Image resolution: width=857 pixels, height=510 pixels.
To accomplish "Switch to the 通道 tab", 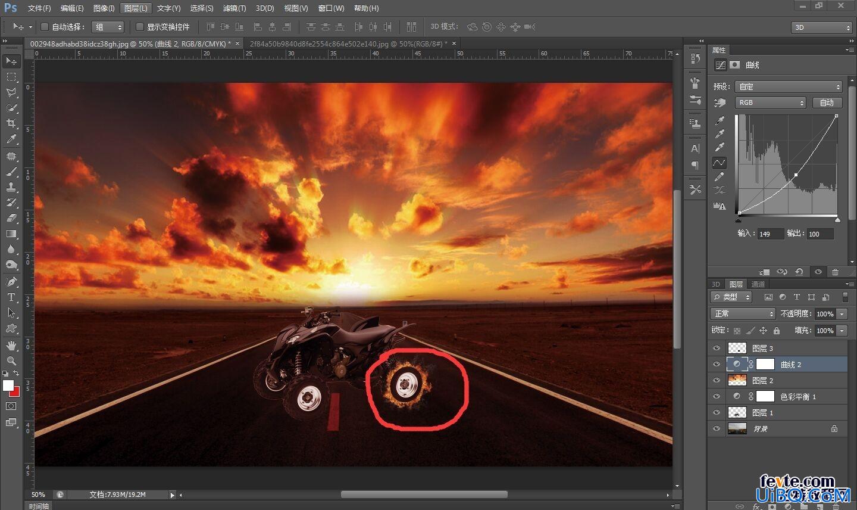I will click(758, 284).
